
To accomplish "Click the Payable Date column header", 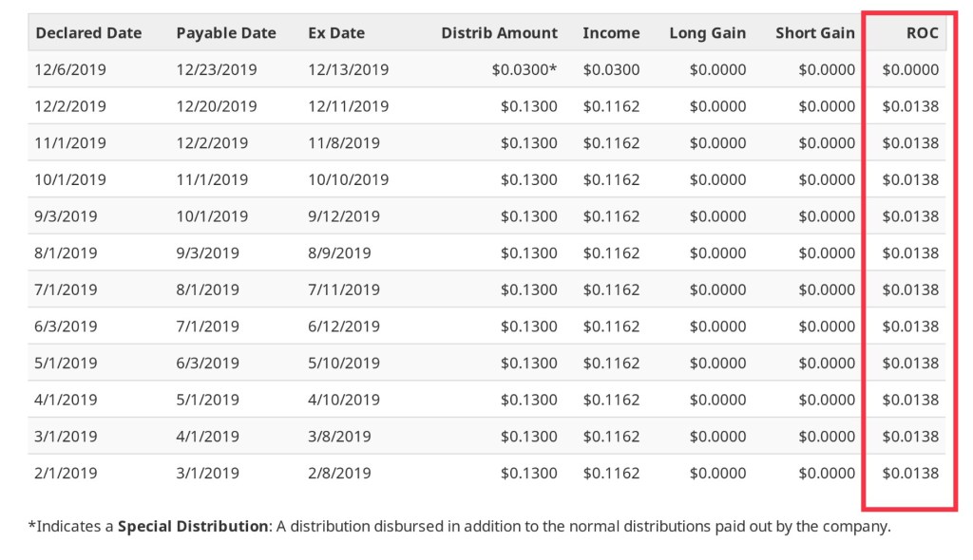I will [x=226, y=33].
